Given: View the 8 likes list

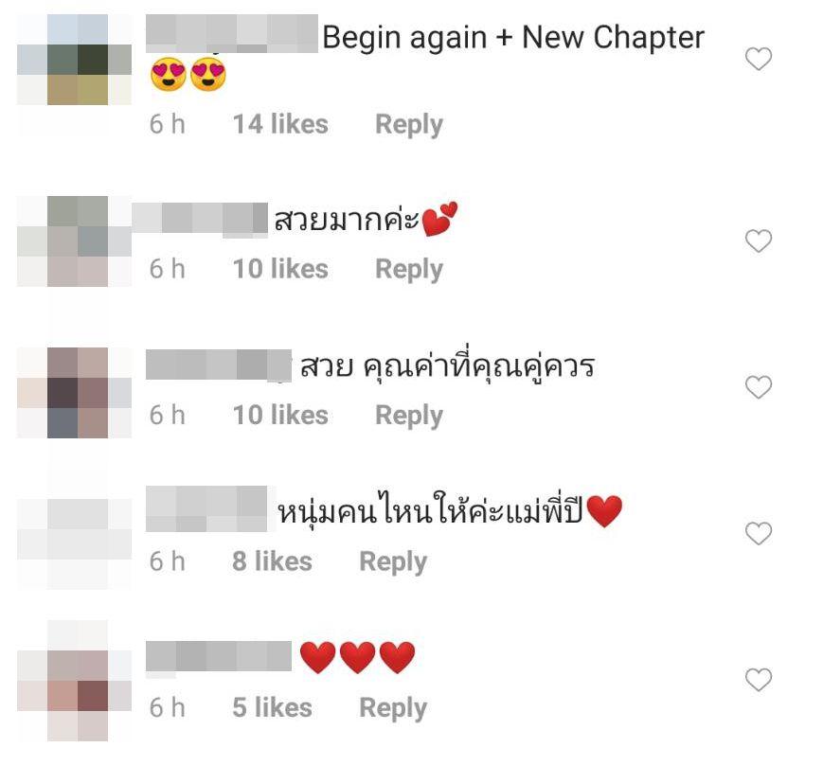Looking at the screenshot, I should tap(272, 561).
